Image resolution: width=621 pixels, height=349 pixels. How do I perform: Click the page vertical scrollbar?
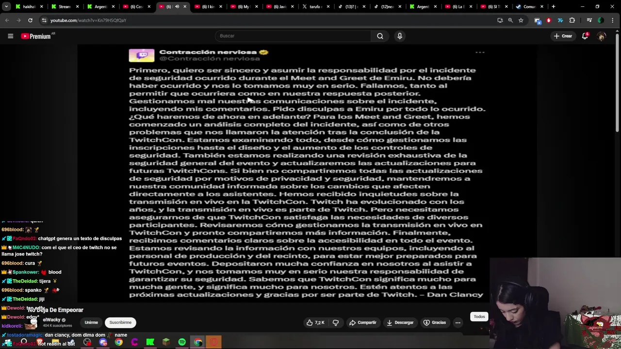click(617, 82)
